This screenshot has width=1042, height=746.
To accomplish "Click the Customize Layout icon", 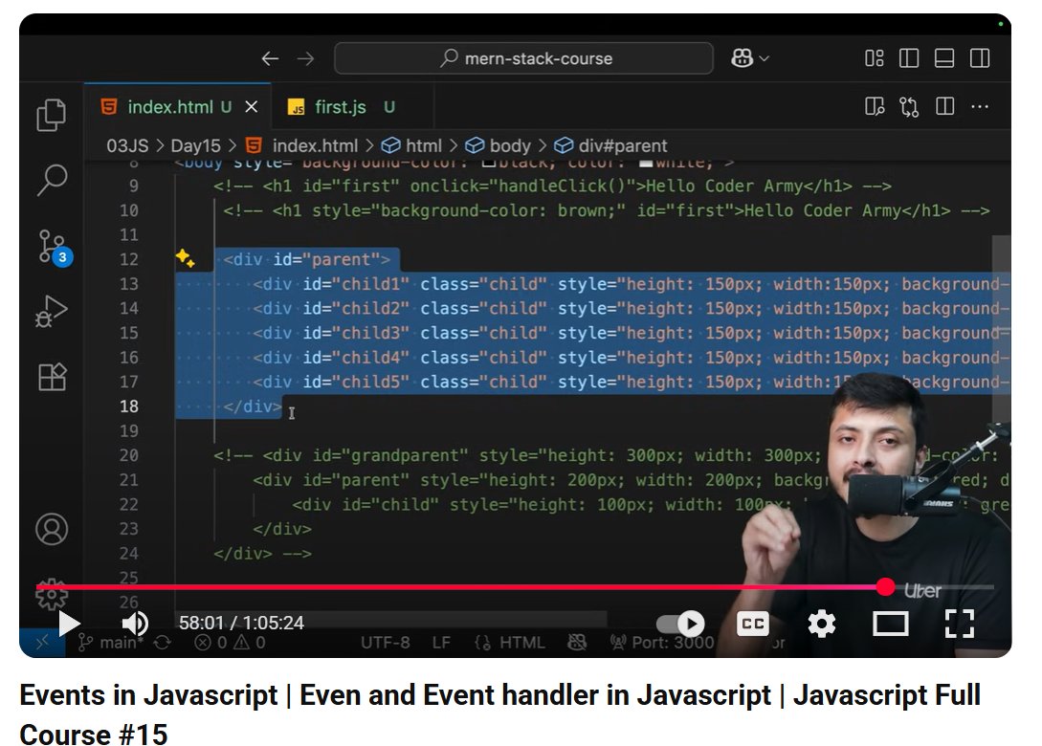I will tap(874, 58).
